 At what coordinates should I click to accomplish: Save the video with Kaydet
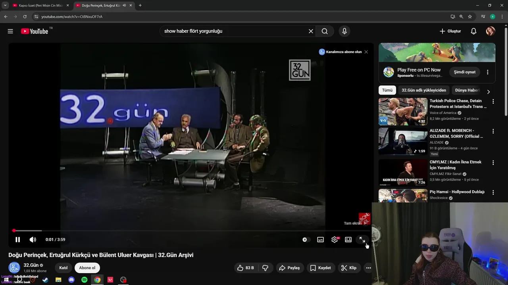tap(320, 268)
